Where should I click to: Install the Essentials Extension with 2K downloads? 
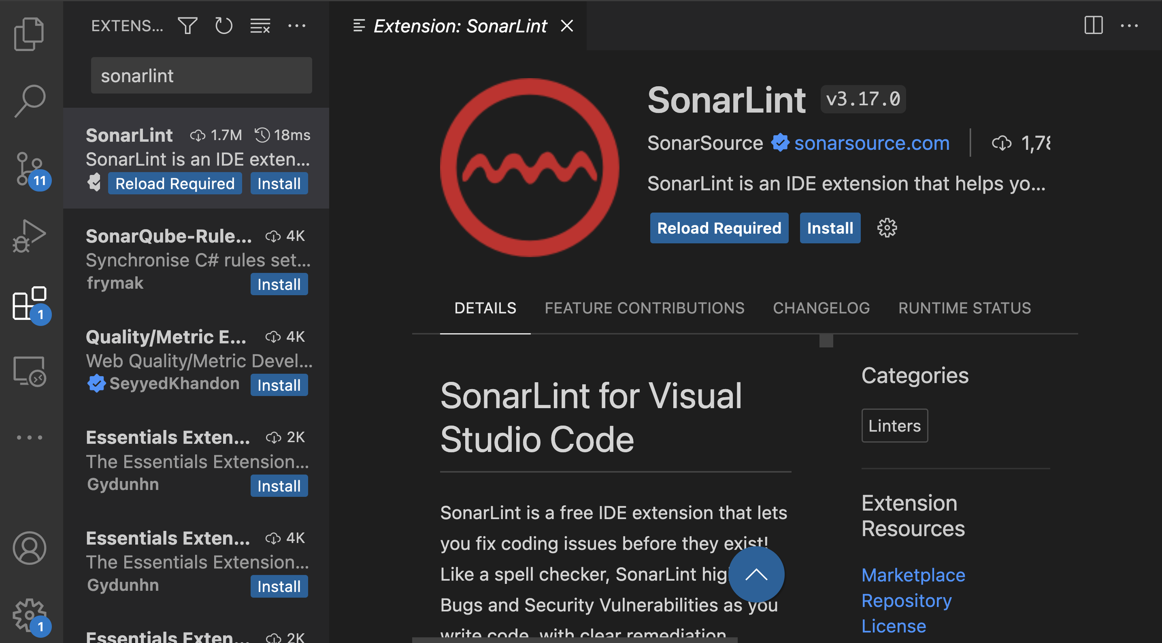tap(279, 485)
